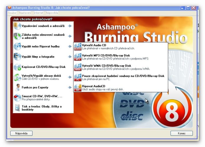
Task: Choose Vytvořit WMA CD/DVD/Blu-ray Disk
Action: pyautogui.click(x=121, y=67)
